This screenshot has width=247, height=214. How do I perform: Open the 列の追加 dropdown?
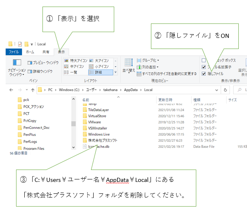tap(148, 67)
